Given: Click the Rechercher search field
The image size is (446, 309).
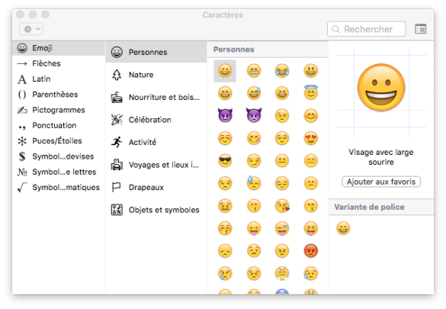Looking at the screenshot, I should [367, 29].
